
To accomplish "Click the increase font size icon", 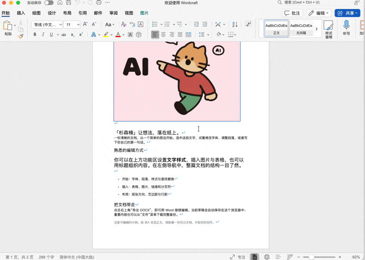I will pyautogui.click(x=85, y=24).
